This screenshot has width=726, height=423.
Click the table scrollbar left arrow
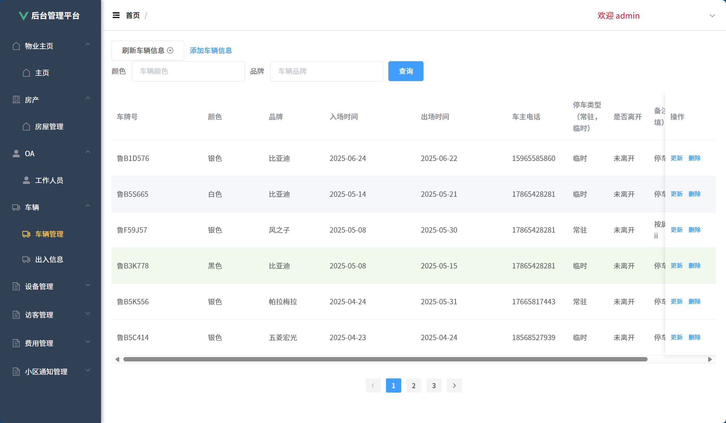pyautogui.click(x=117, y=359)
